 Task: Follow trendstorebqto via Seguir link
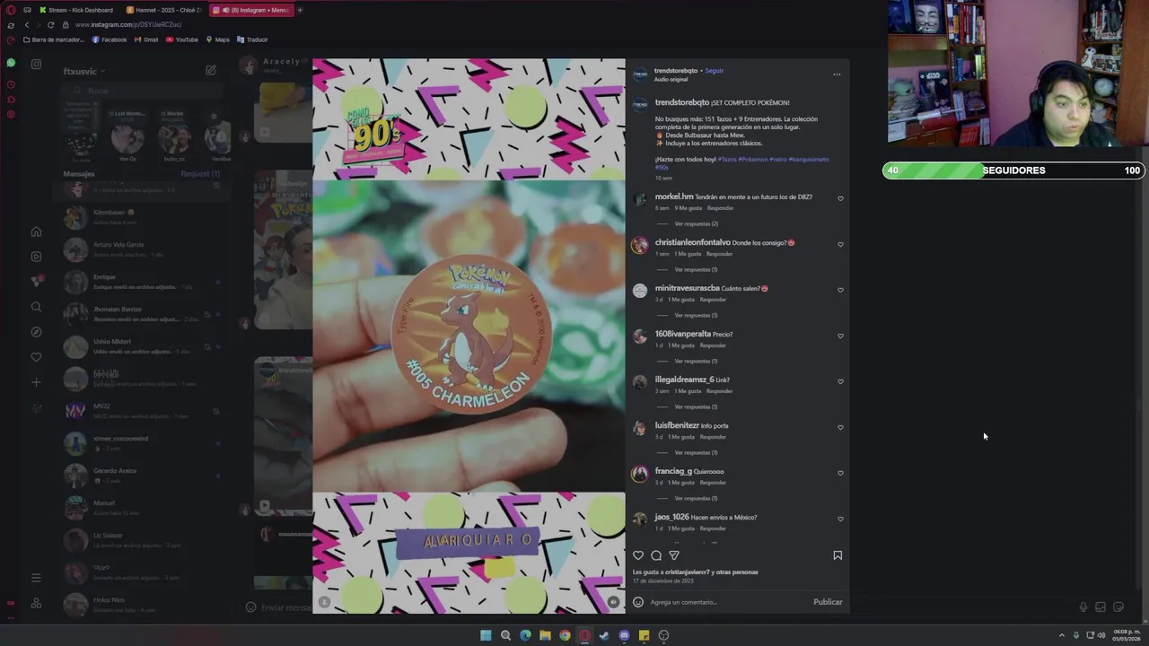(714, 70)
